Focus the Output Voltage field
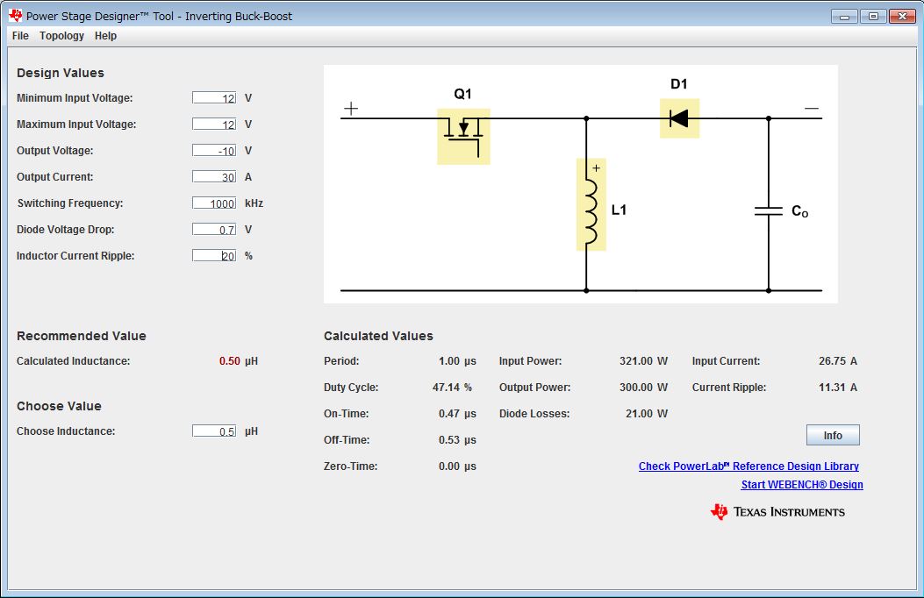The height and width of the screenshot is (598, 924). point(214,150)
